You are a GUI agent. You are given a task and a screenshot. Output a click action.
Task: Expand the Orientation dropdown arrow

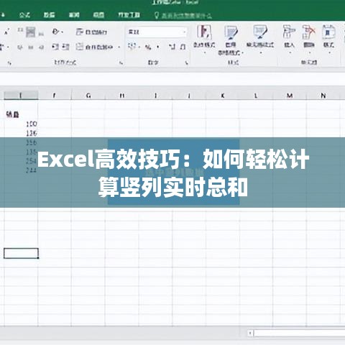coord(63,32)
